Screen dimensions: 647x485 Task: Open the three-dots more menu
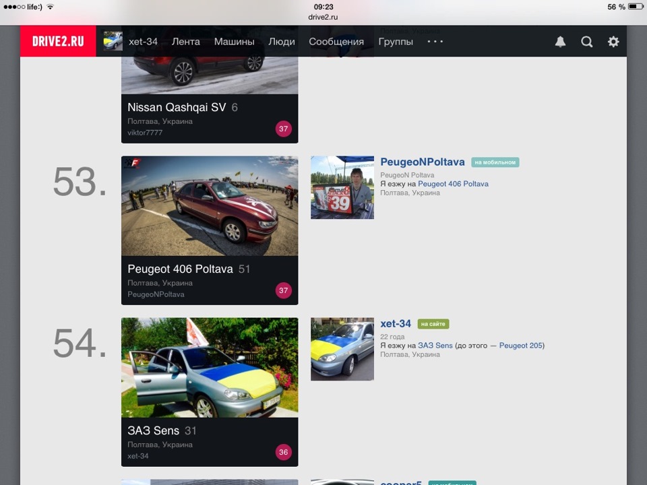(x=435, y=41)
